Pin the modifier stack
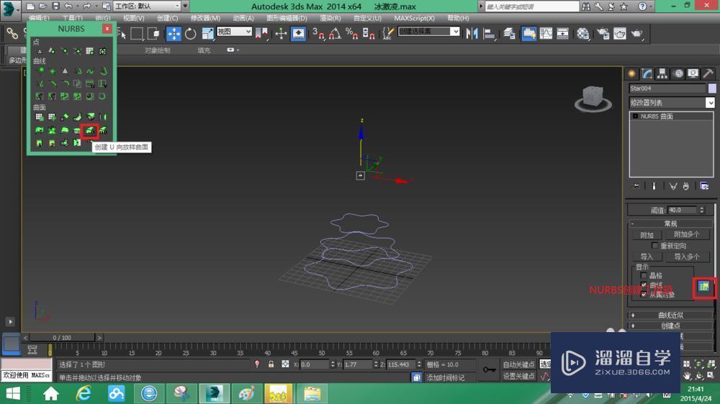The width and height of the screenshot is (720, 404). 636,186
